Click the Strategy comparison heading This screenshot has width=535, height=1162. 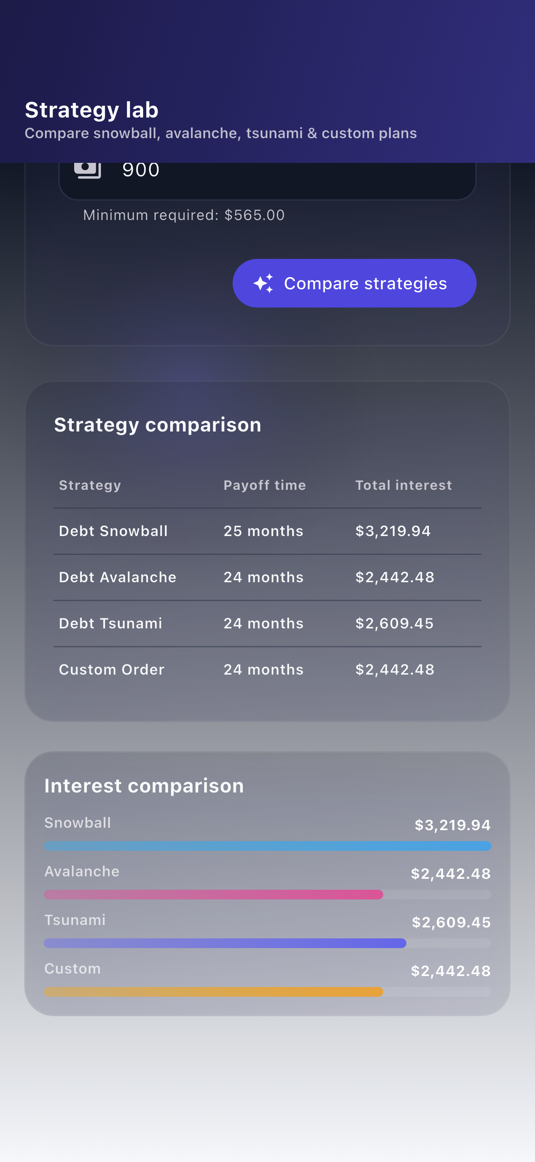tap(158, 425)
